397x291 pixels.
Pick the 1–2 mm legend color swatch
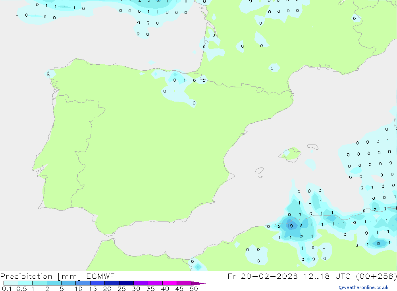point(40,283)
